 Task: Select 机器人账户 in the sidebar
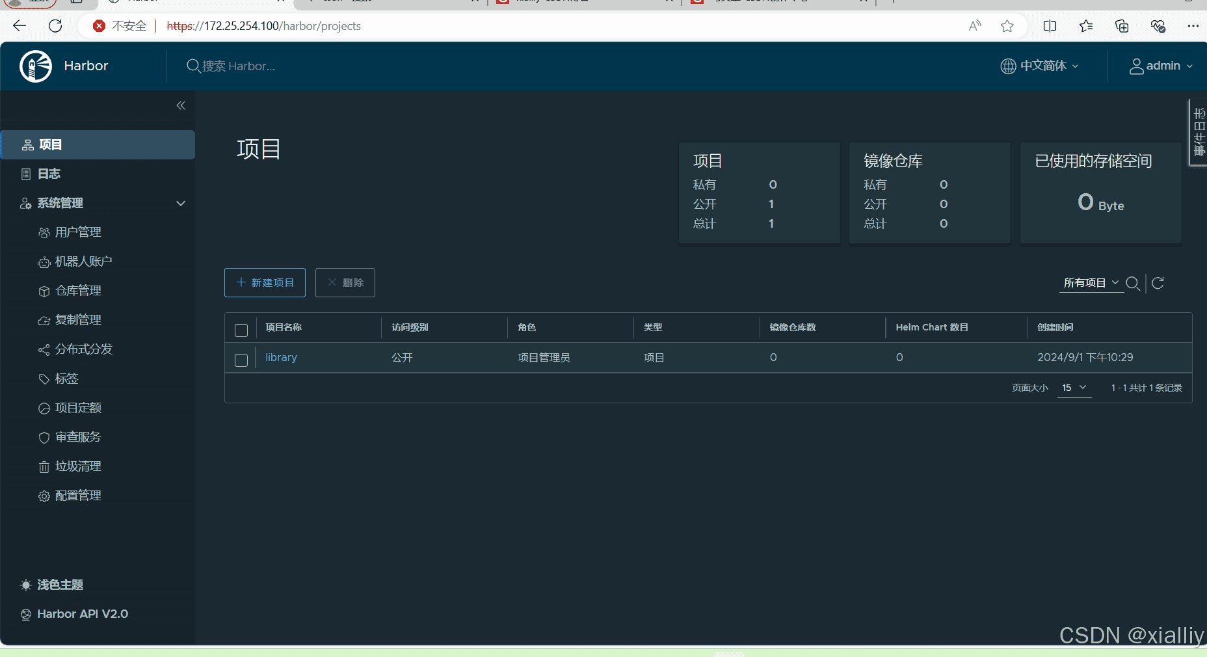(x=83, y=261)
